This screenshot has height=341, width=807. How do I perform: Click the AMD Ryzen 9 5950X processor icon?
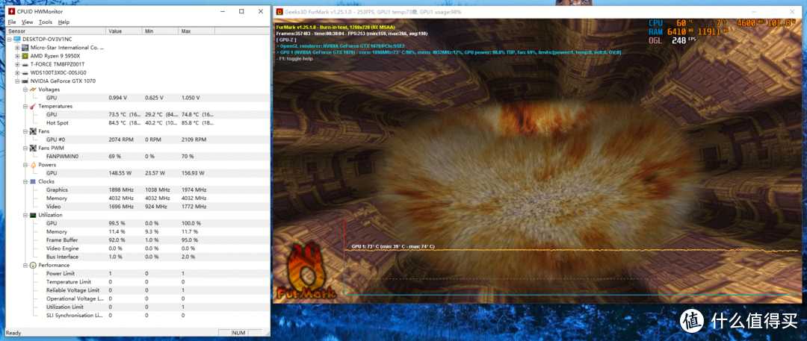pos(25,56)
